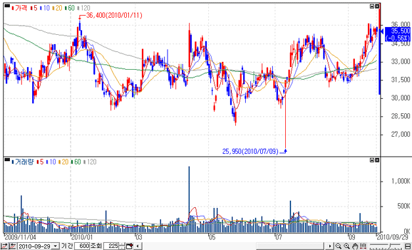
Task: Click the stepper beside the 225 field
Action: click(122, 246)
